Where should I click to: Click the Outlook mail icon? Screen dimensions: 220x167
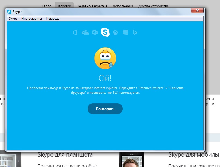coord(95,33)
